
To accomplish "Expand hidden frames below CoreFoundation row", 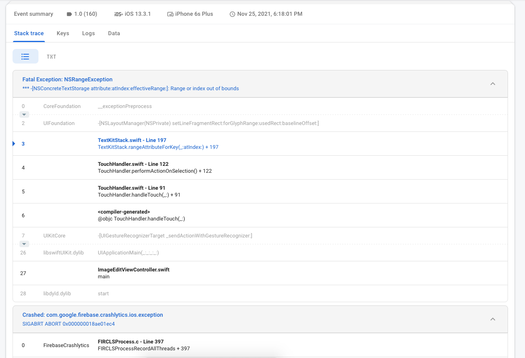I will coord(24,115).
